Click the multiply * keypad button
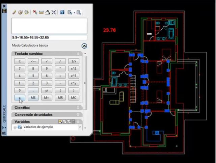The width and height of the screenshot is (216, 163). (60, 69)
